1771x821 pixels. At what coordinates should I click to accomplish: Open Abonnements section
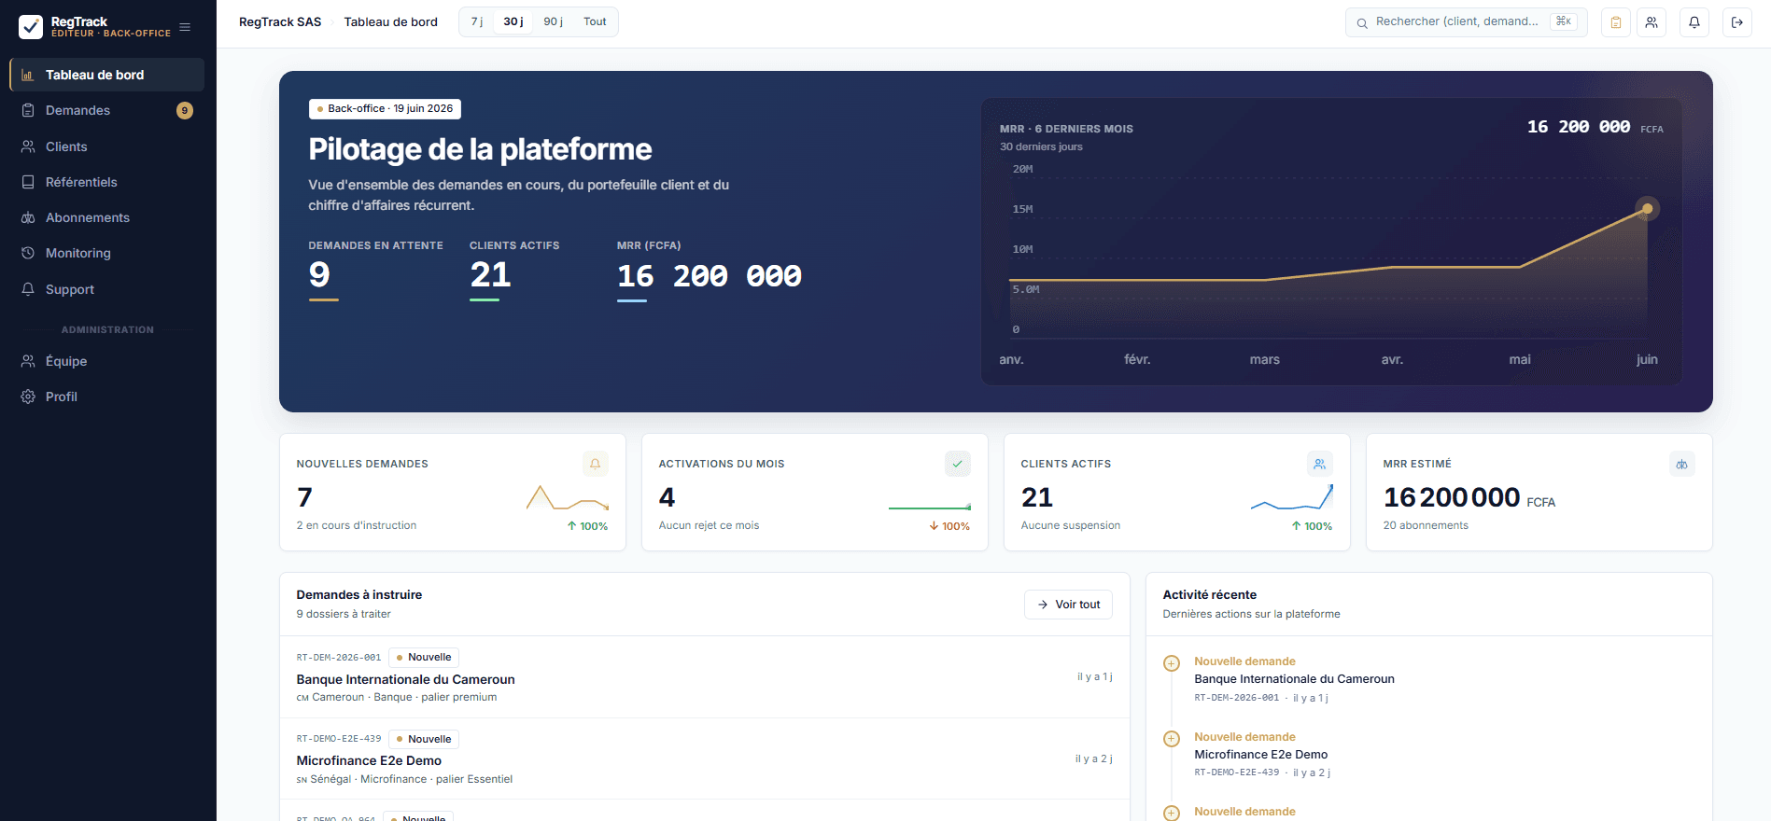coord(106,217)
